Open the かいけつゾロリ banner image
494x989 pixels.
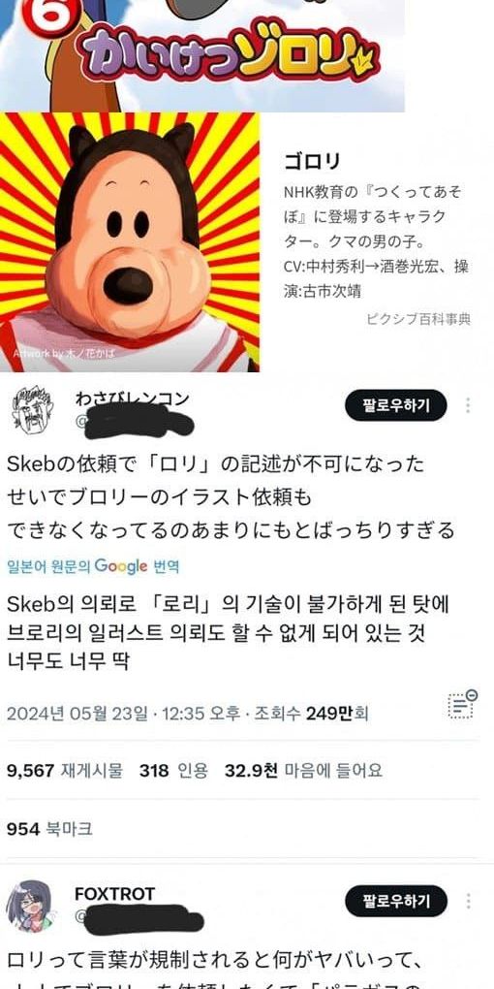(201, 55)
